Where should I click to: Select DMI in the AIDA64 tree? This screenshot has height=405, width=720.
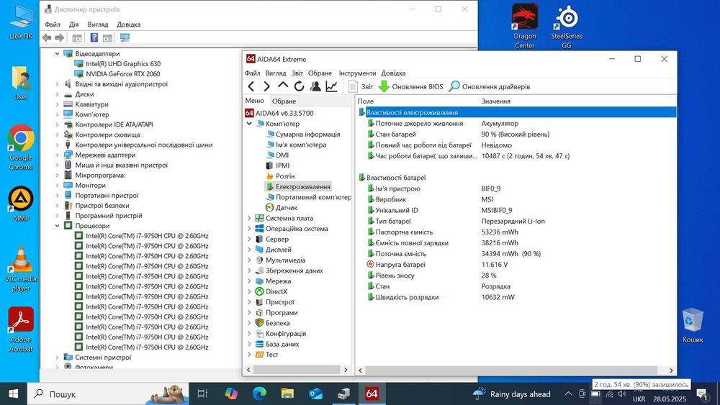282,155
